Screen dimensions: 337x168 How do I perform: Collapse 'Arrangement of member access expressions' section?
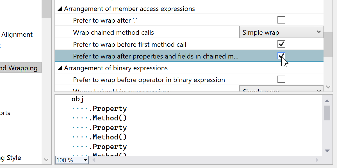click(60, 9)
